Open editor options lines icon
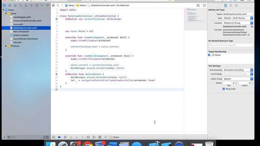Viewport: 260px width, 146px height. click(x=198, y=5)
